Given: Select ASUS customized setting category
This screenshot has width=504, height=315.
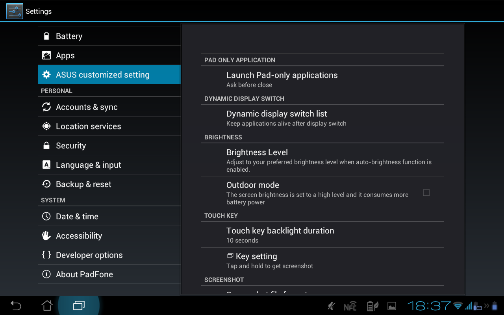Looking at the screenshot, I should [x=109, y=75].
